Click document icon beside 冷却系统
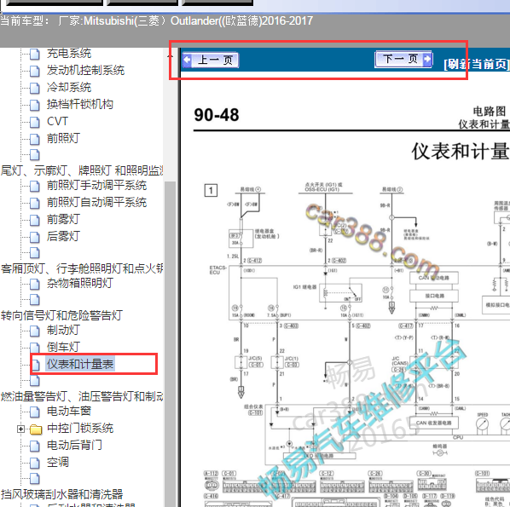Viewport: 510px width, 507px height. pyautogui.click(x=35, y=88)
